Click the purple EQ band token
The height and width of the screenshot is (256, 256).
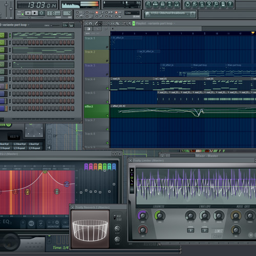(86, 166)
